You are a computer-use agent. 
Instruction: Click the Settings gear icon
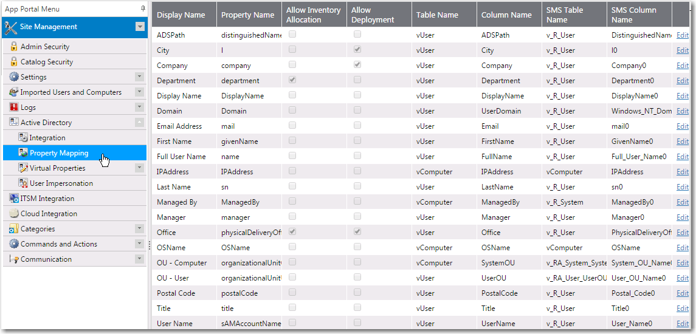click(x=14, y=77)
